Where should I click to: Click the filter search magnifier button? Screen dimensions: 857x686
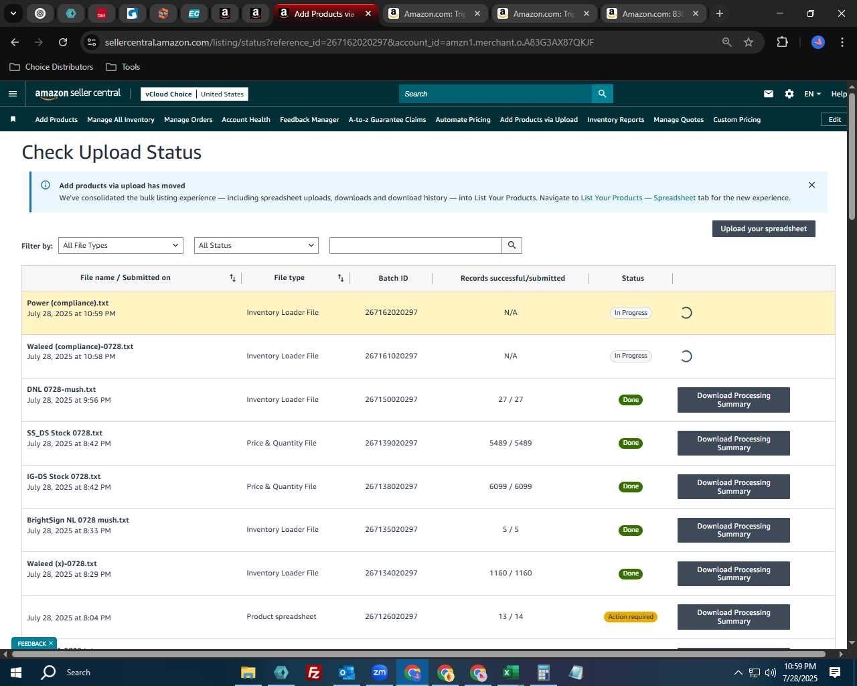(x=512, y=245)
